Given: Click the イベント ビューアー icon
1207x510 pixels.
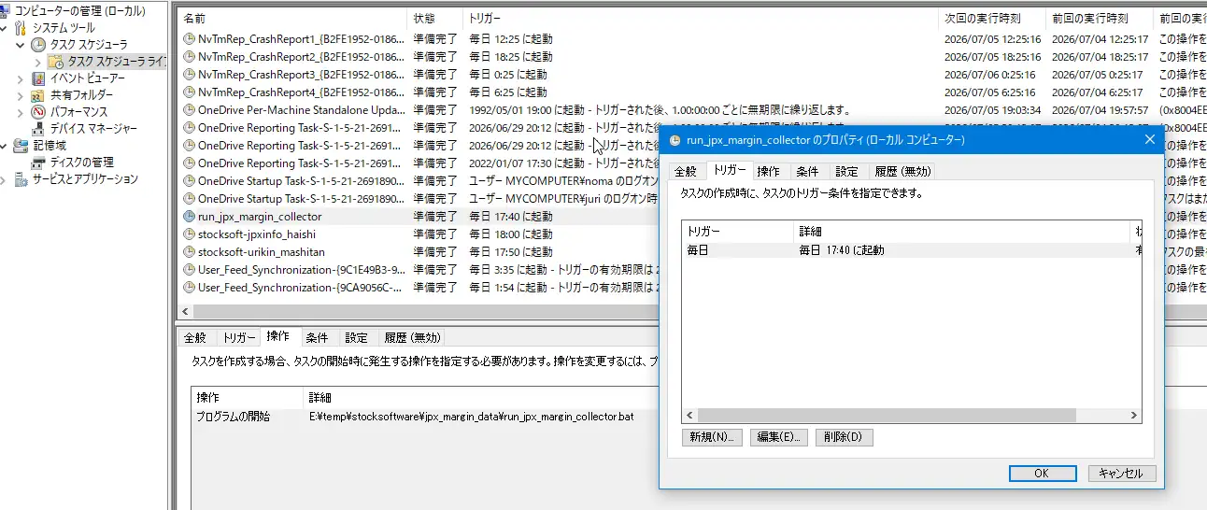Looking at the screenshot, I should tap(37, 78).
